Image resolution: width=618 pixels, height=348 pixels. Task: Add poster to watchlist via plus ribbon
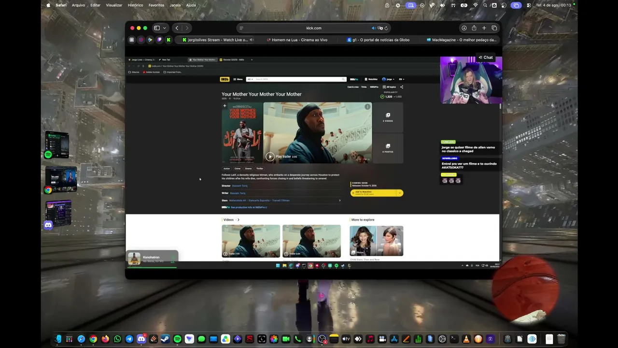(225, 106)
